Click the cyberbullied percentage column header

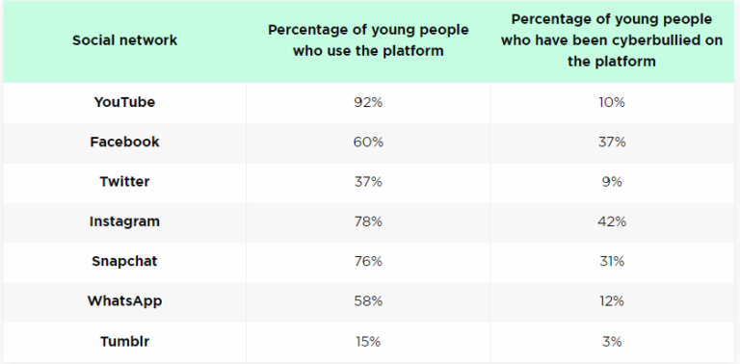[612, 40]
